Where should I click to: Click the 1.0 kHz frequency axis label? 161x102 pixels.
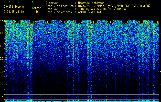coord(2,46)
